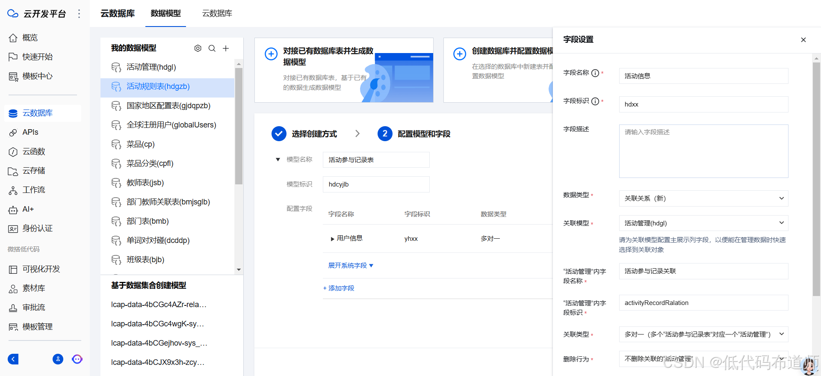This screenshot has height=376, width=821.
Task: Select 云数据库 in the left navigation
Action: pos(43,113)
